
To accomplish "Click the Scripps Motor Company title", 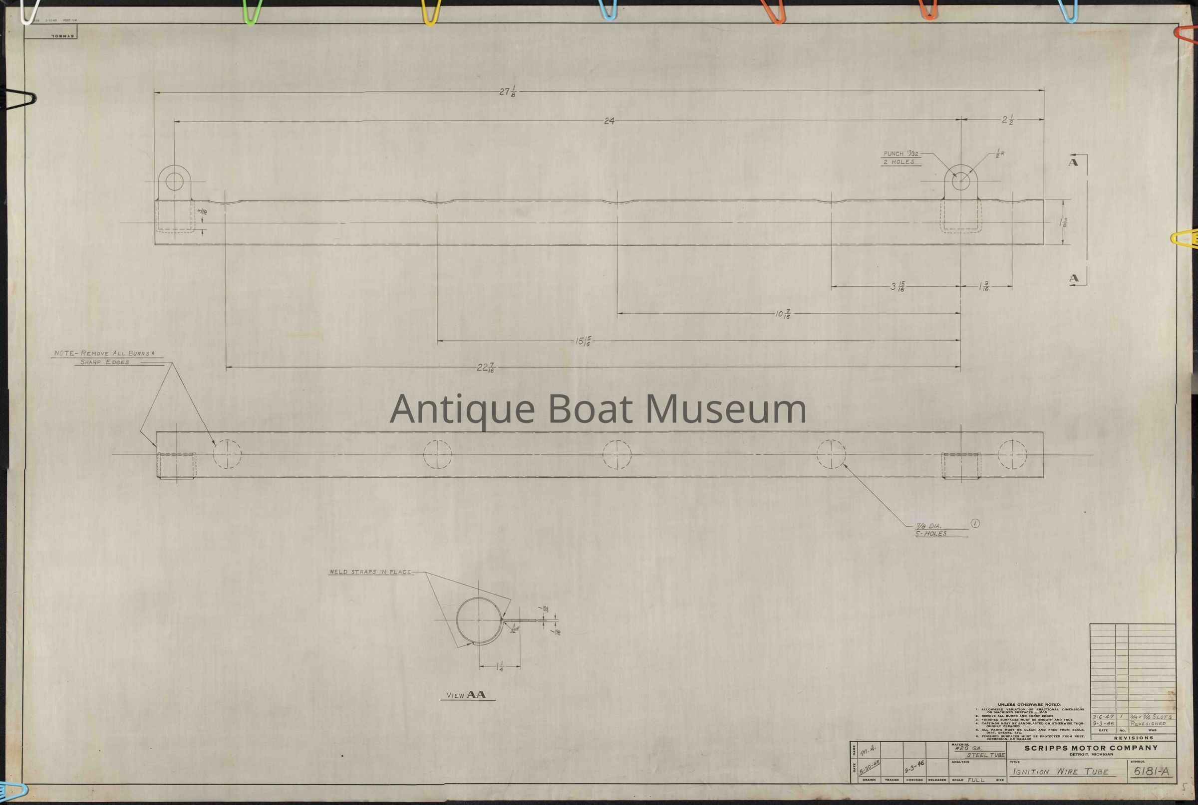I will tap(1091, 748).
